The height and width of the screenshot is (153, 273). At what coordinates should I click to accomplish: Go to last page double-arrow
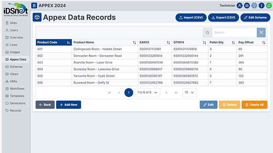click(176, 92)
